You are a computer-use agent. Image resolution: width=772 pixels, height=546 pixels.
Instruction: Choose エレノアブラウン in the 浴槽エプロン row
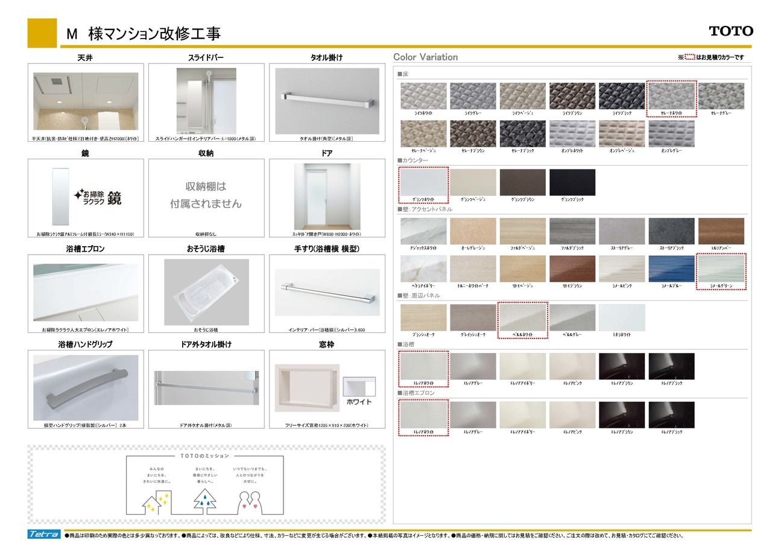(x=622, y=415)
